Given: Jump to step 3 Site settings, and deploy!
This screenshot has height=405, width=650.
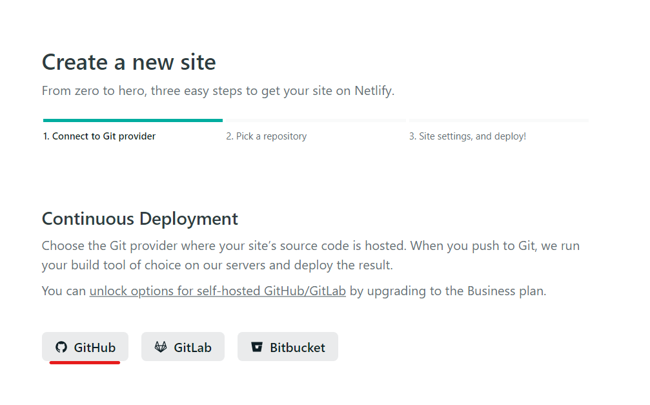Looking at the screenshot, I should (x=467, y=136).
